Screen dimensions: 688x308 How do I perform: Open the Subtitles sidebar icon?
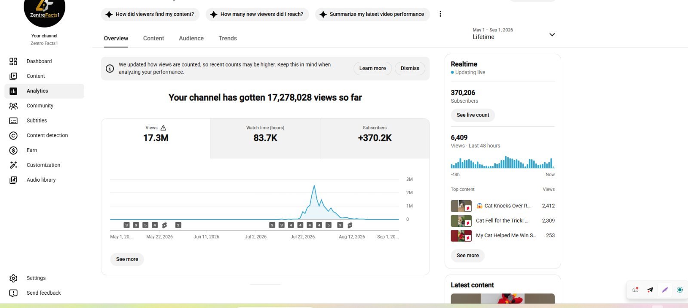13,121
